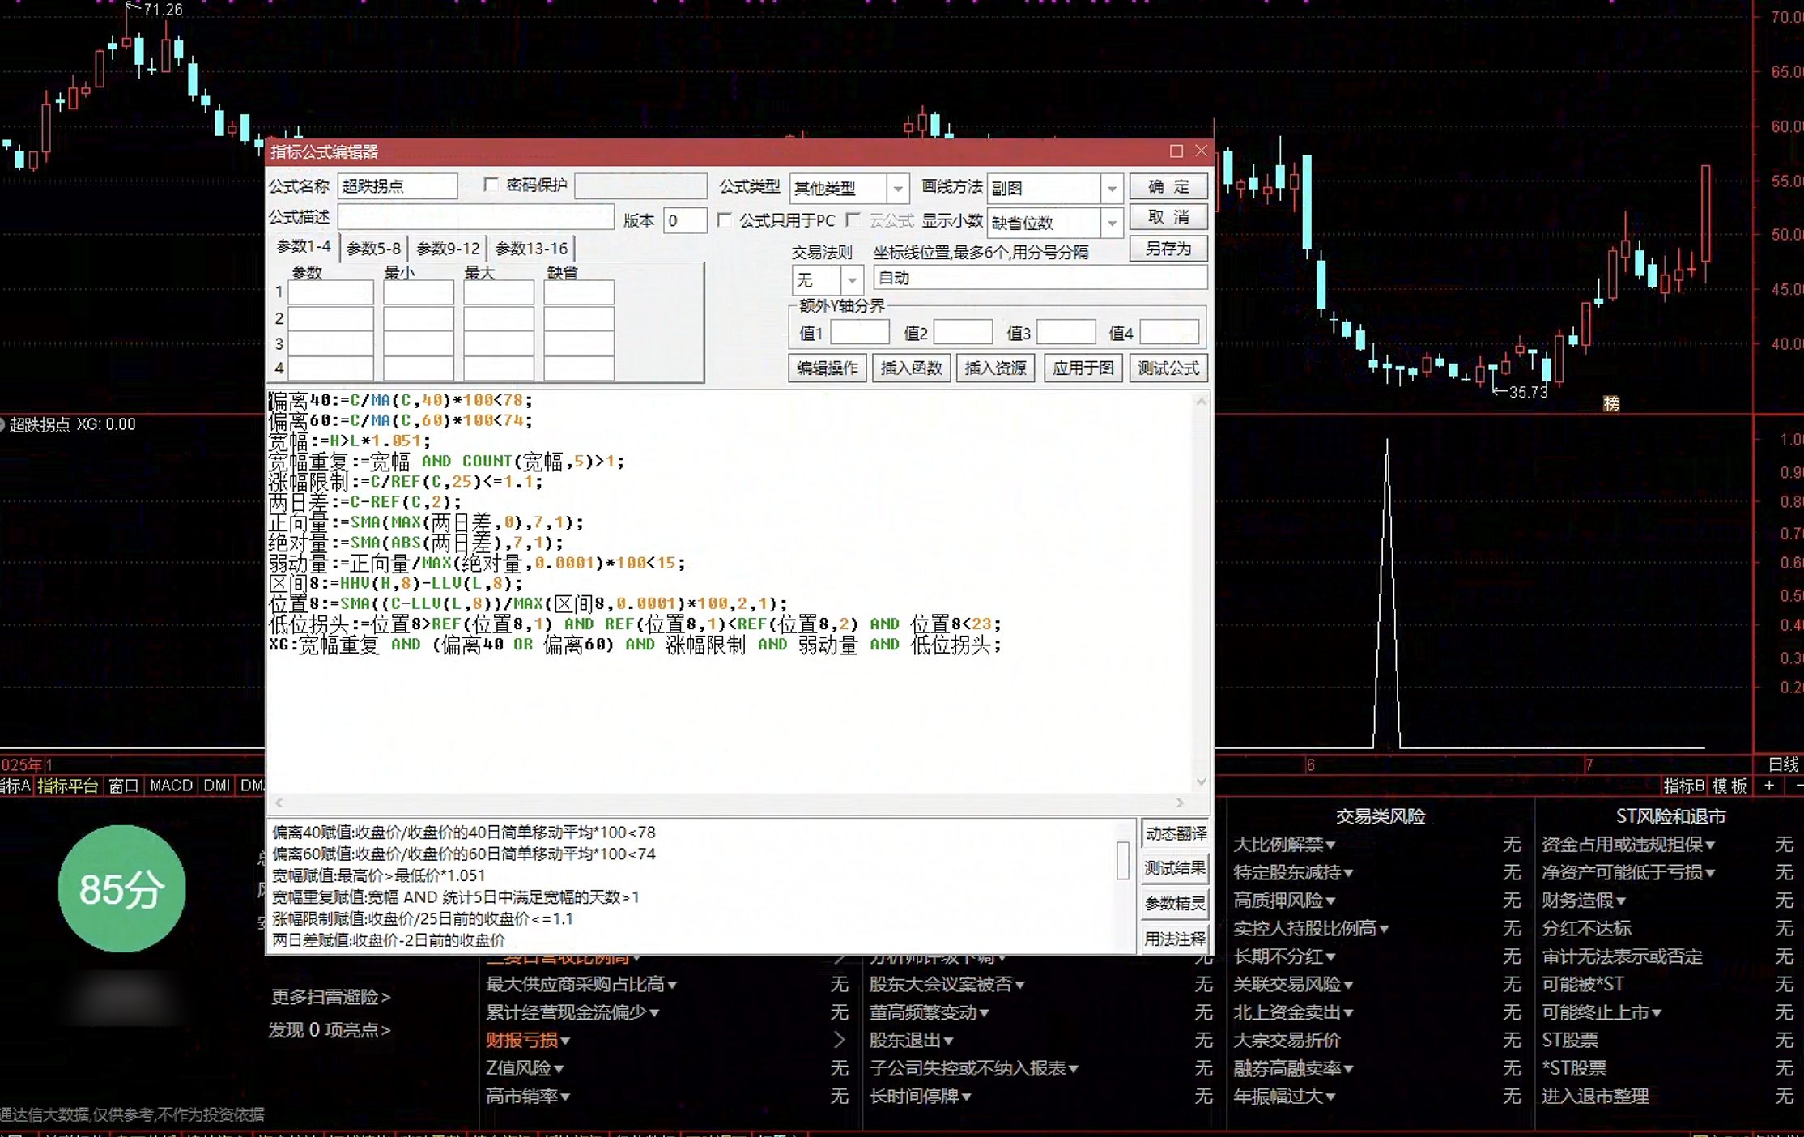Click the 榜 marker on the chart
Viewport: 1804px width, 1137px height.
(x=1611, y=403)
